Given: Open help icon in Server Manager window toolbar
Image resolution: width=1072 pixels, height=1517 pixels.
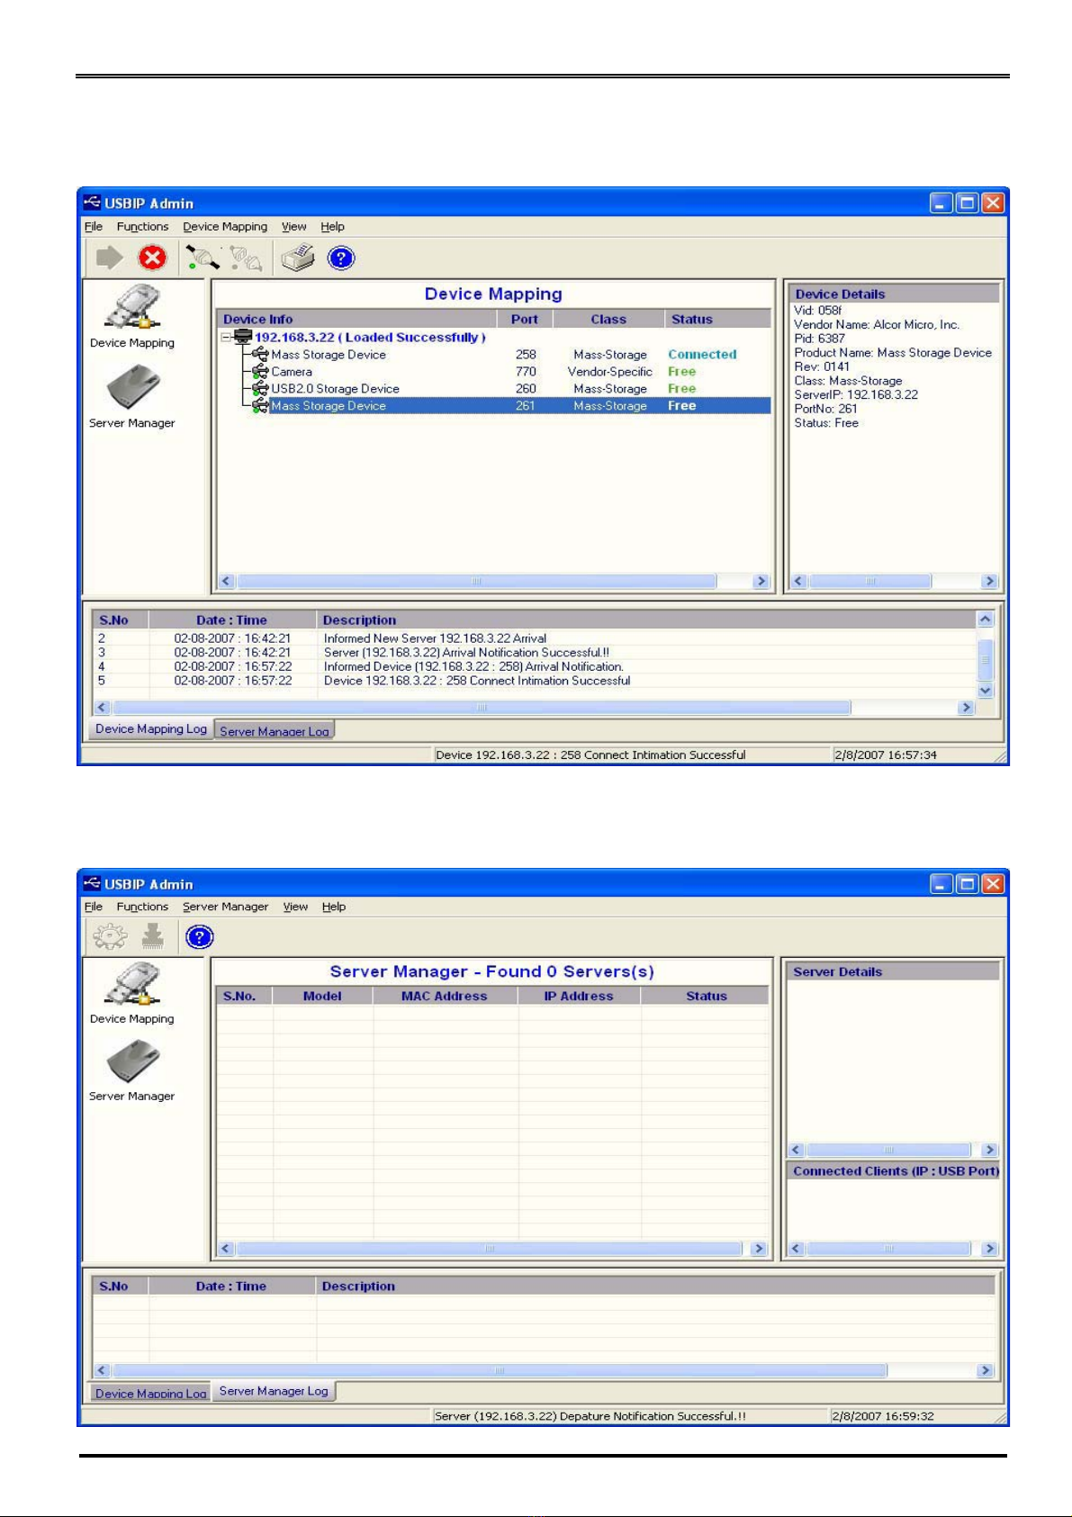Looking at the screenshot, I should [199, 937].
